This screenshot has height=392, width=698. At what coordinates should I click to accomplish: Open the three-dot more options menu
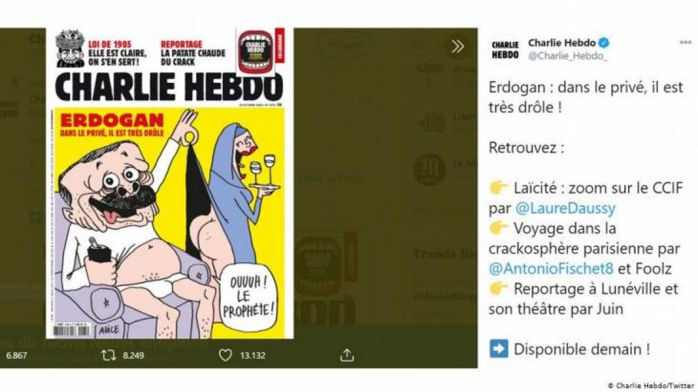(x=685, y=42)
